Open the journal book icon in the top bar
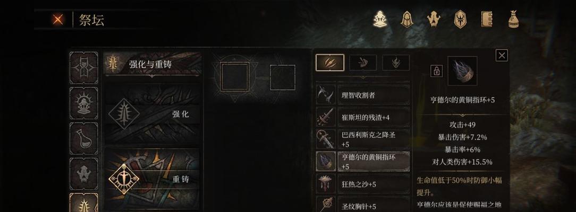Viewport: 576px width, 212px height. (x=487, y=19)
